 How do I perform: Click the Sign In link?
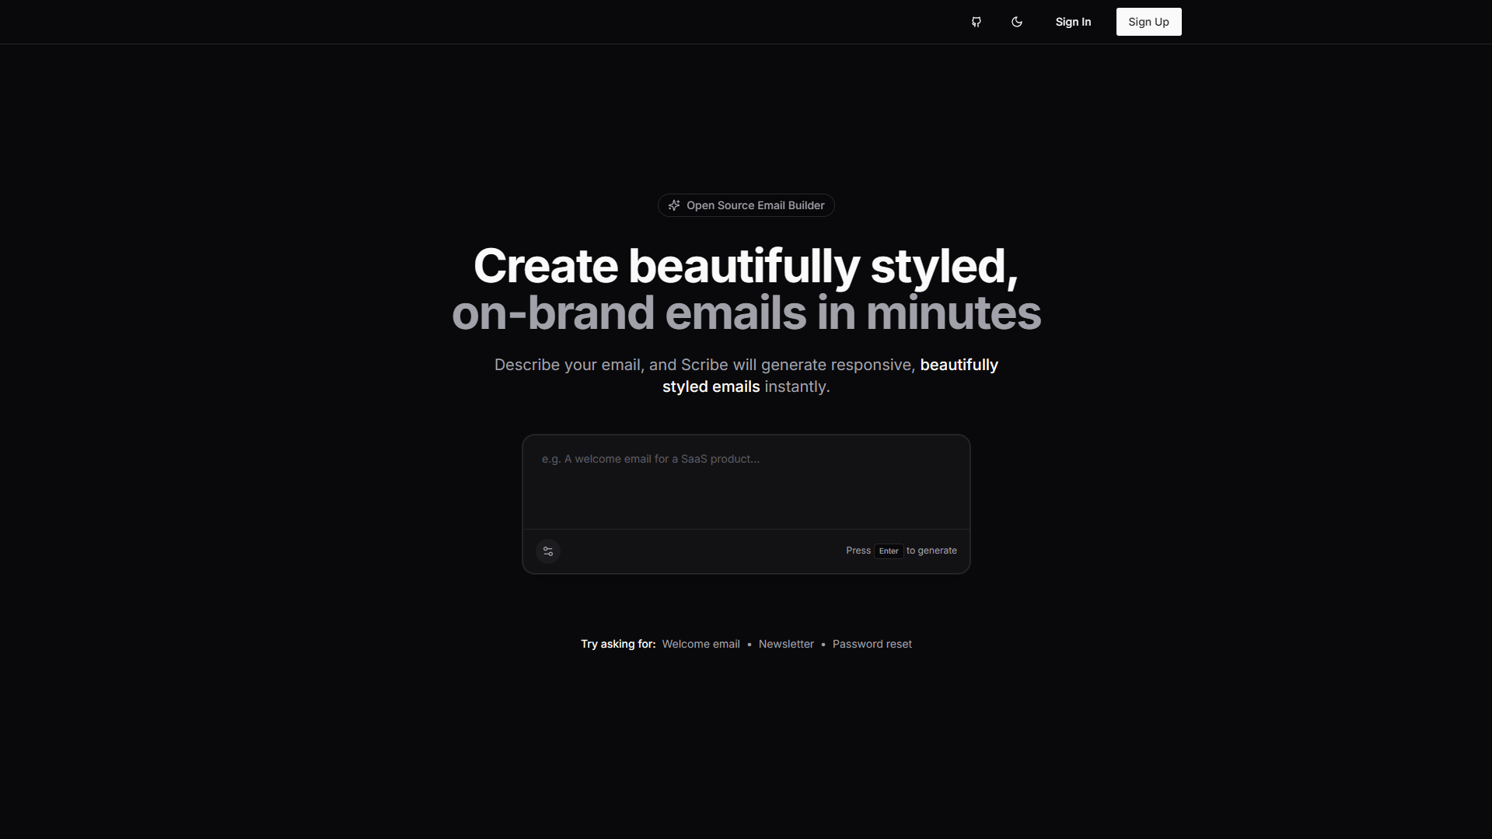click(x=1073, y=22)
